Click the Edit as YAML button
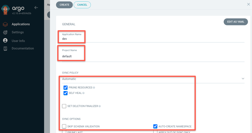 [236, 22]
